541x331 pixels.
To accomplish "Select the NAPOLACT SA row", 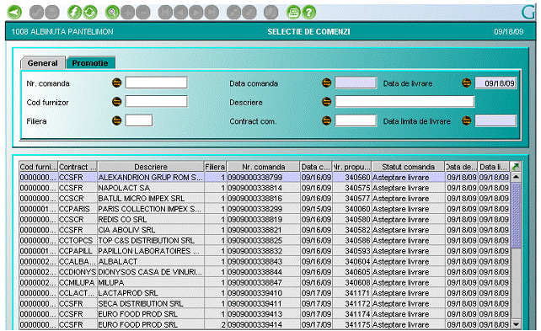I will (x=265, y=188).
